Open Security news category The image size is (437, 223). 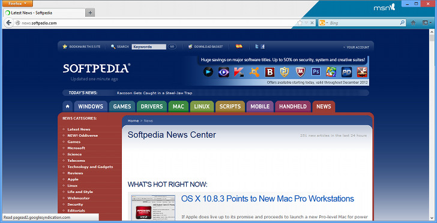point(75,204)
